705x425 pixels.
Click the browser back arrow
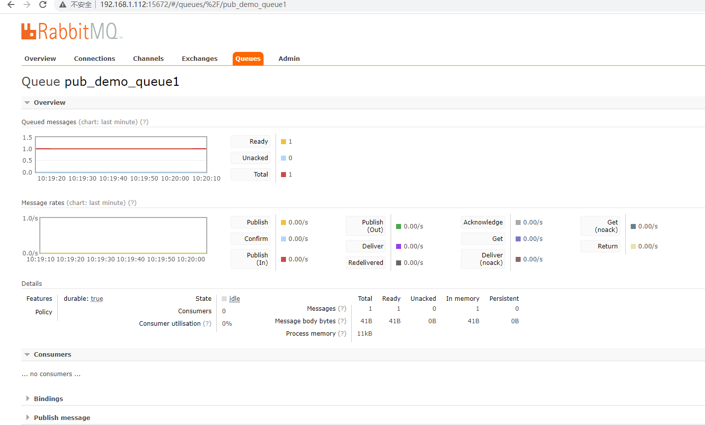(10, 4)
